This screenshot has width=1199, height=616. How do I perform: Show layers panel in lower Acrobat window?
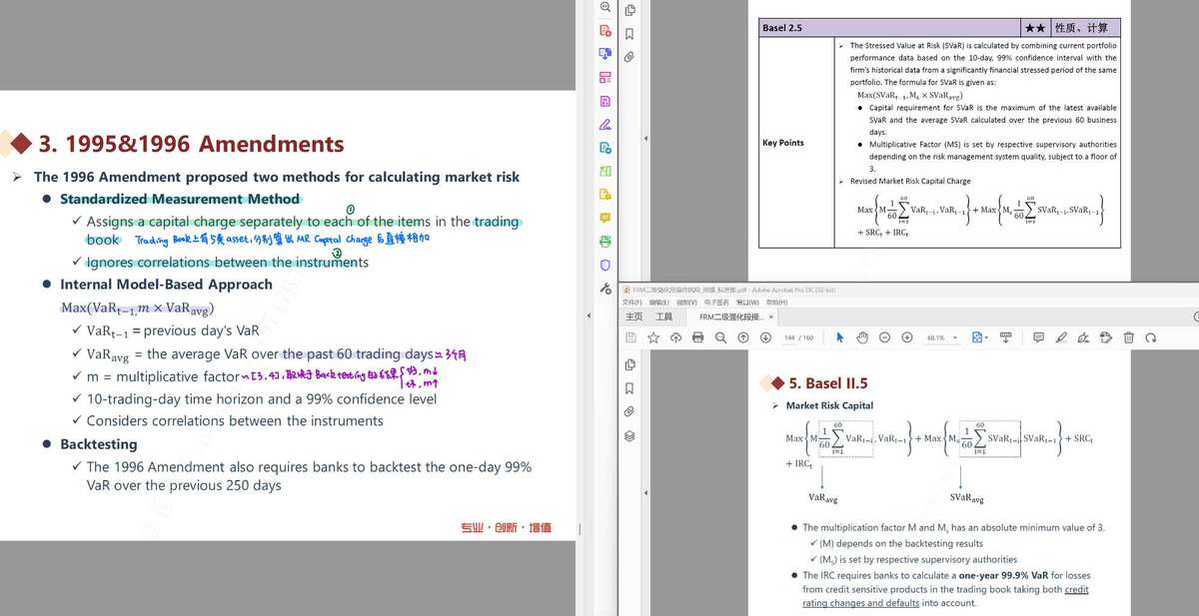629,435
